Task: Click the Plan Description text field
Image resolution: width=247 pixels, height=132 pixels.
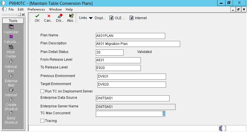Action: (138, 44)
